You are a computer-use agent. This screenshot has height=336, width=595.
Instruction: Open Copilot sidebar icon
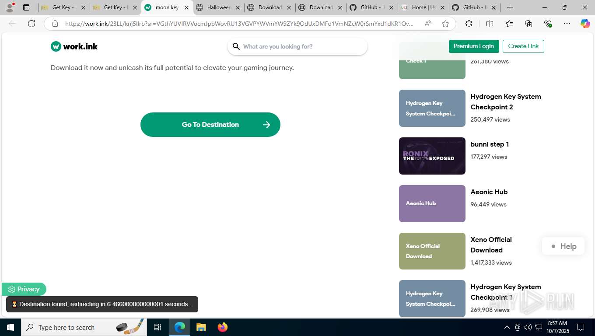tap(585, 24)
